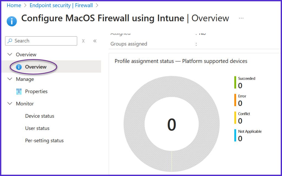
Task: Collapse the Overview section chevron
Action: (10, 54)
